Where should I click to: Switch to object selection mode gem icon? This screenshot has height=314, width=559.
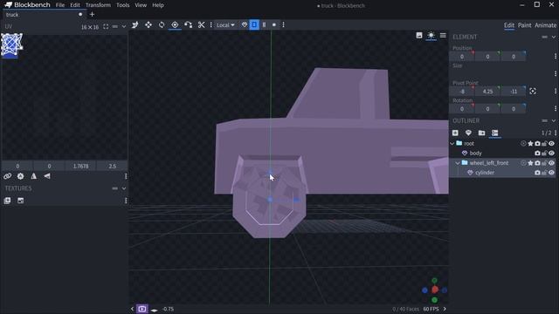(245, 25)
